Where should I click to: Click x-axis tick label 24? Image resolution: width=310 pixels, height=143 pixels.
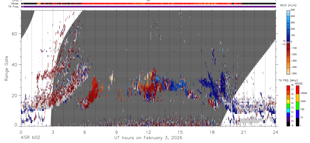point(275,132)
